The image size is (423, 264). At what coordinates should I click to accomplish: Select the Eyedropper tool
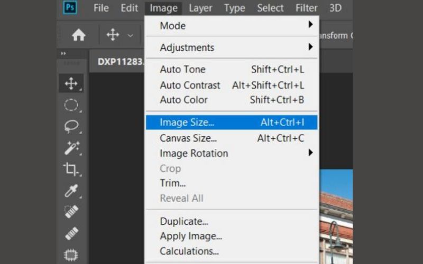tap(71, 191)
